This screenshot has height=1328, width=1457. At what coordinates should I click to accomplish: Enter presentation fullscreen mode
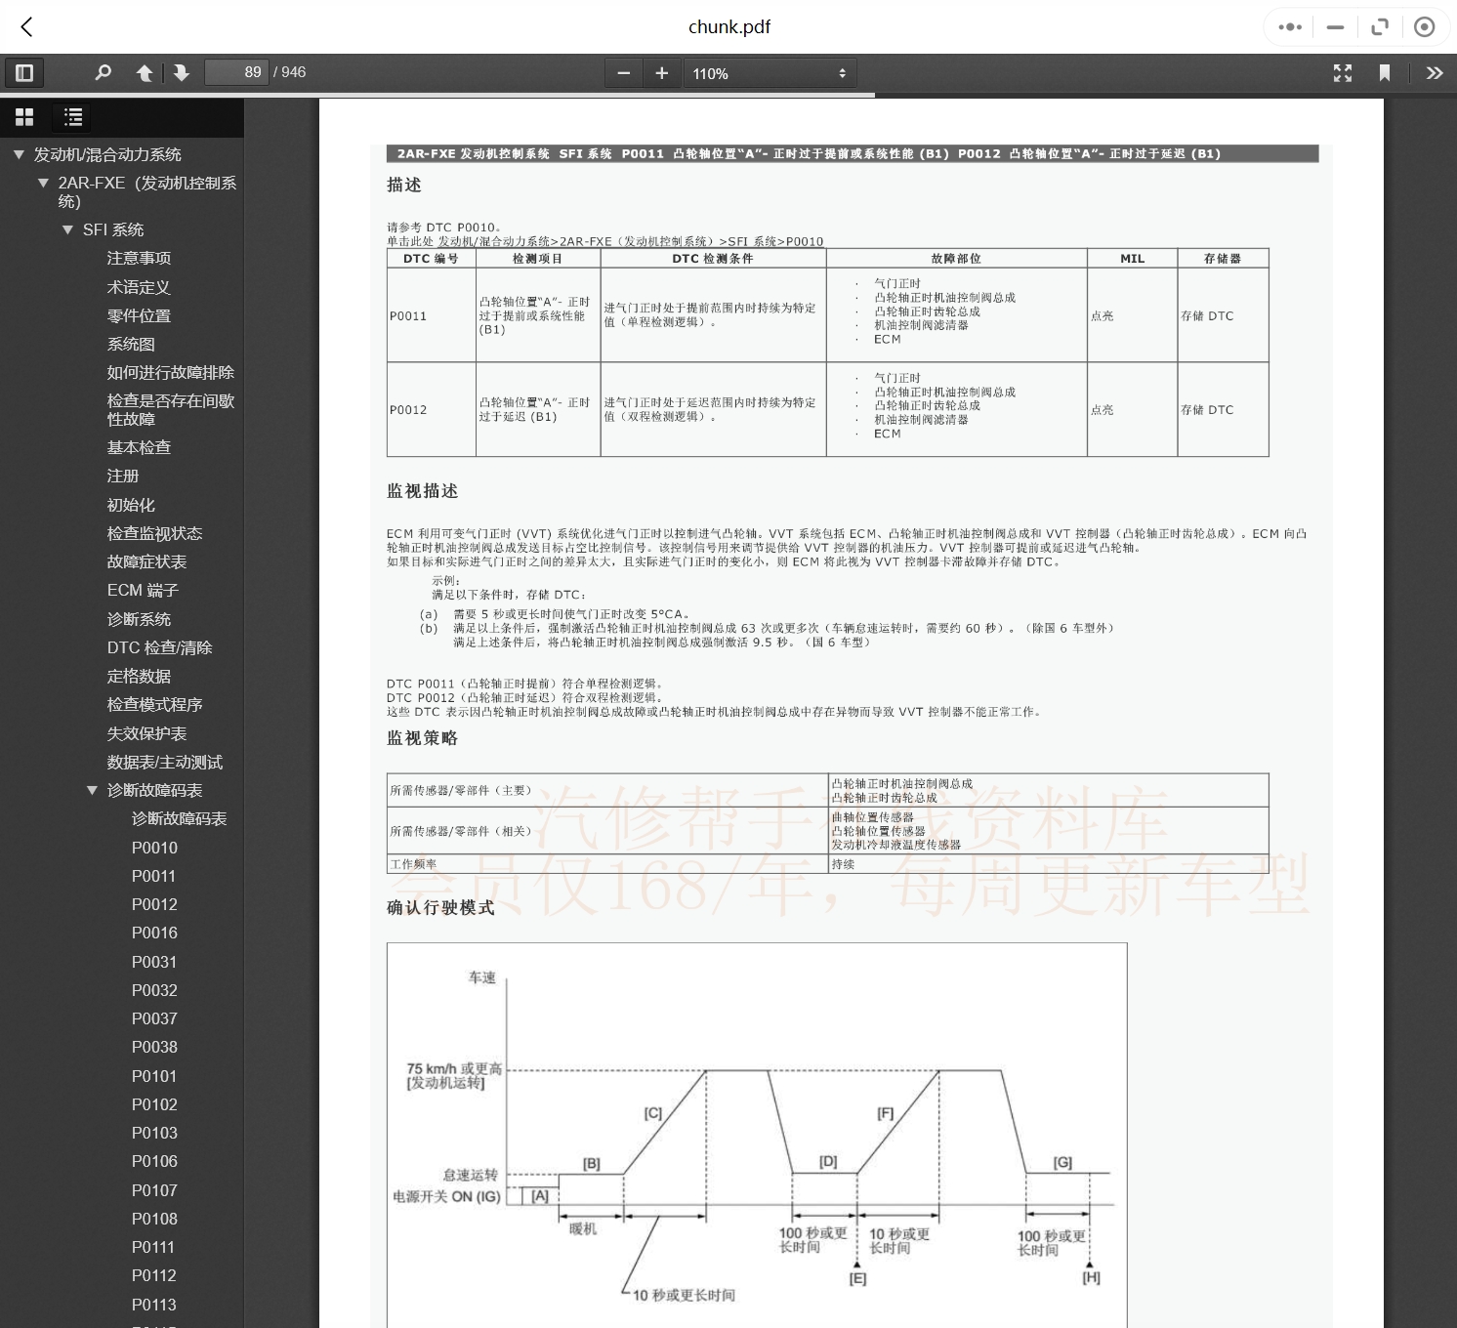1343,73
